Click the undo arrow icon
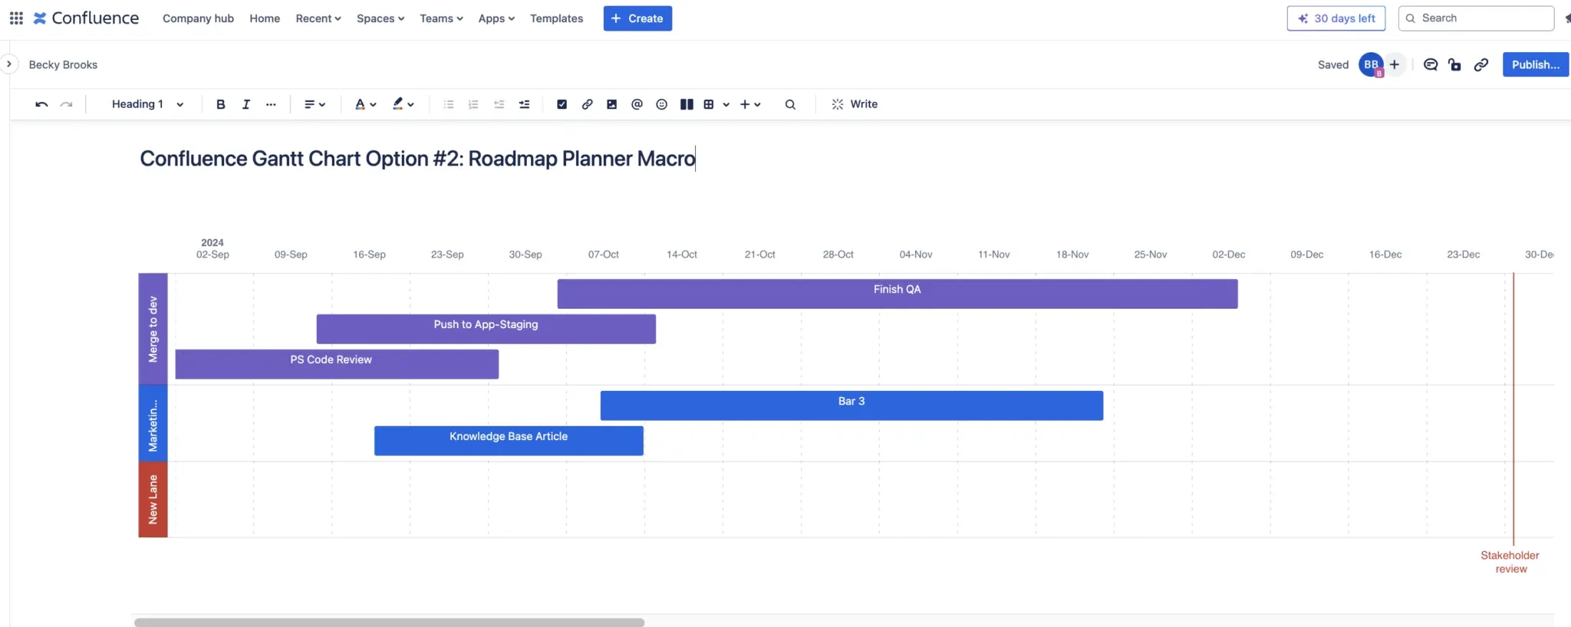 (41, 104)
